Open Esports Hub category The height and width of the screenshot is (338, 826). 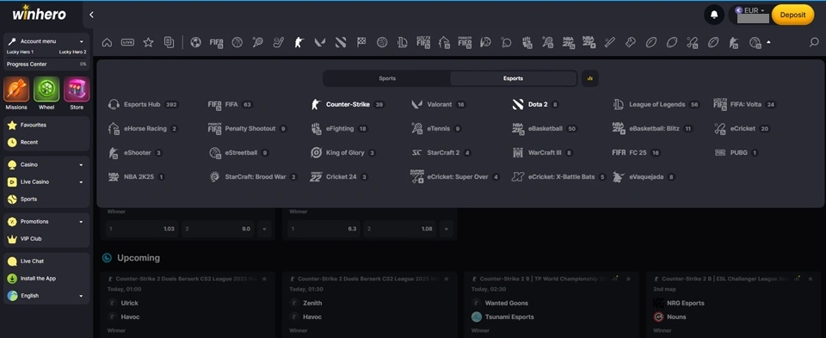143,105
